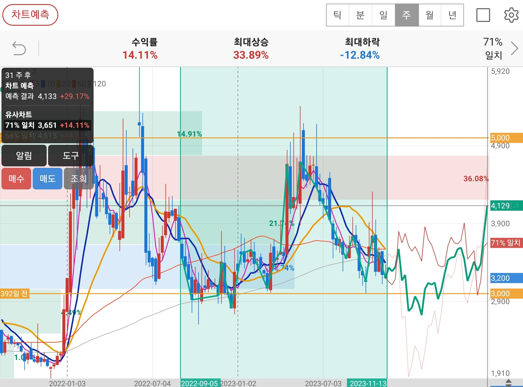Tap the 조회 lookup button
The image size is (523, 387).
pyautogui.click(x=79, y=179)
